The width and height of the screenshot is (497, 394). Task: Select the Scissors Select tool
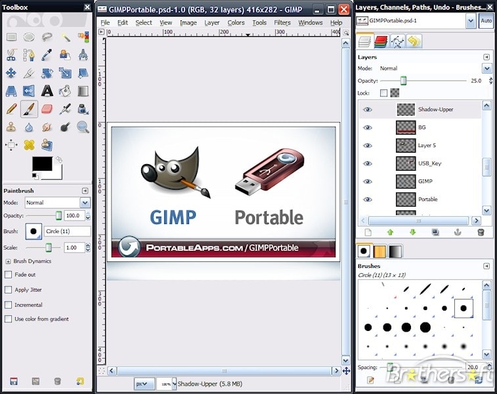(11, 55)
